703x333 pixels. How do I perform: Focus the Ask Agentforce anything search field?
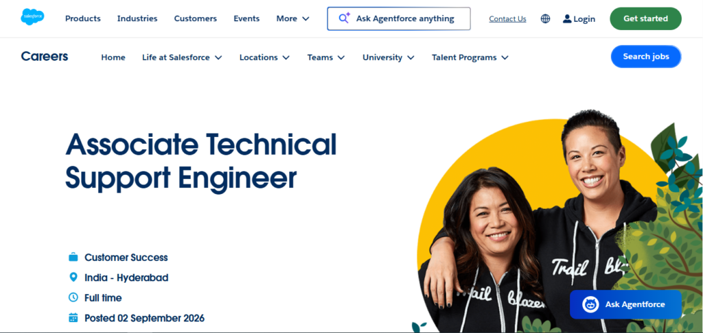[x=399, y=18]
